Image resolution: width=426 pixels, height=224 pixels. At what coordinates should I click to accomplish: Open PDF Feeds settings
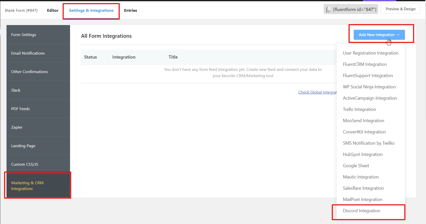38,109
